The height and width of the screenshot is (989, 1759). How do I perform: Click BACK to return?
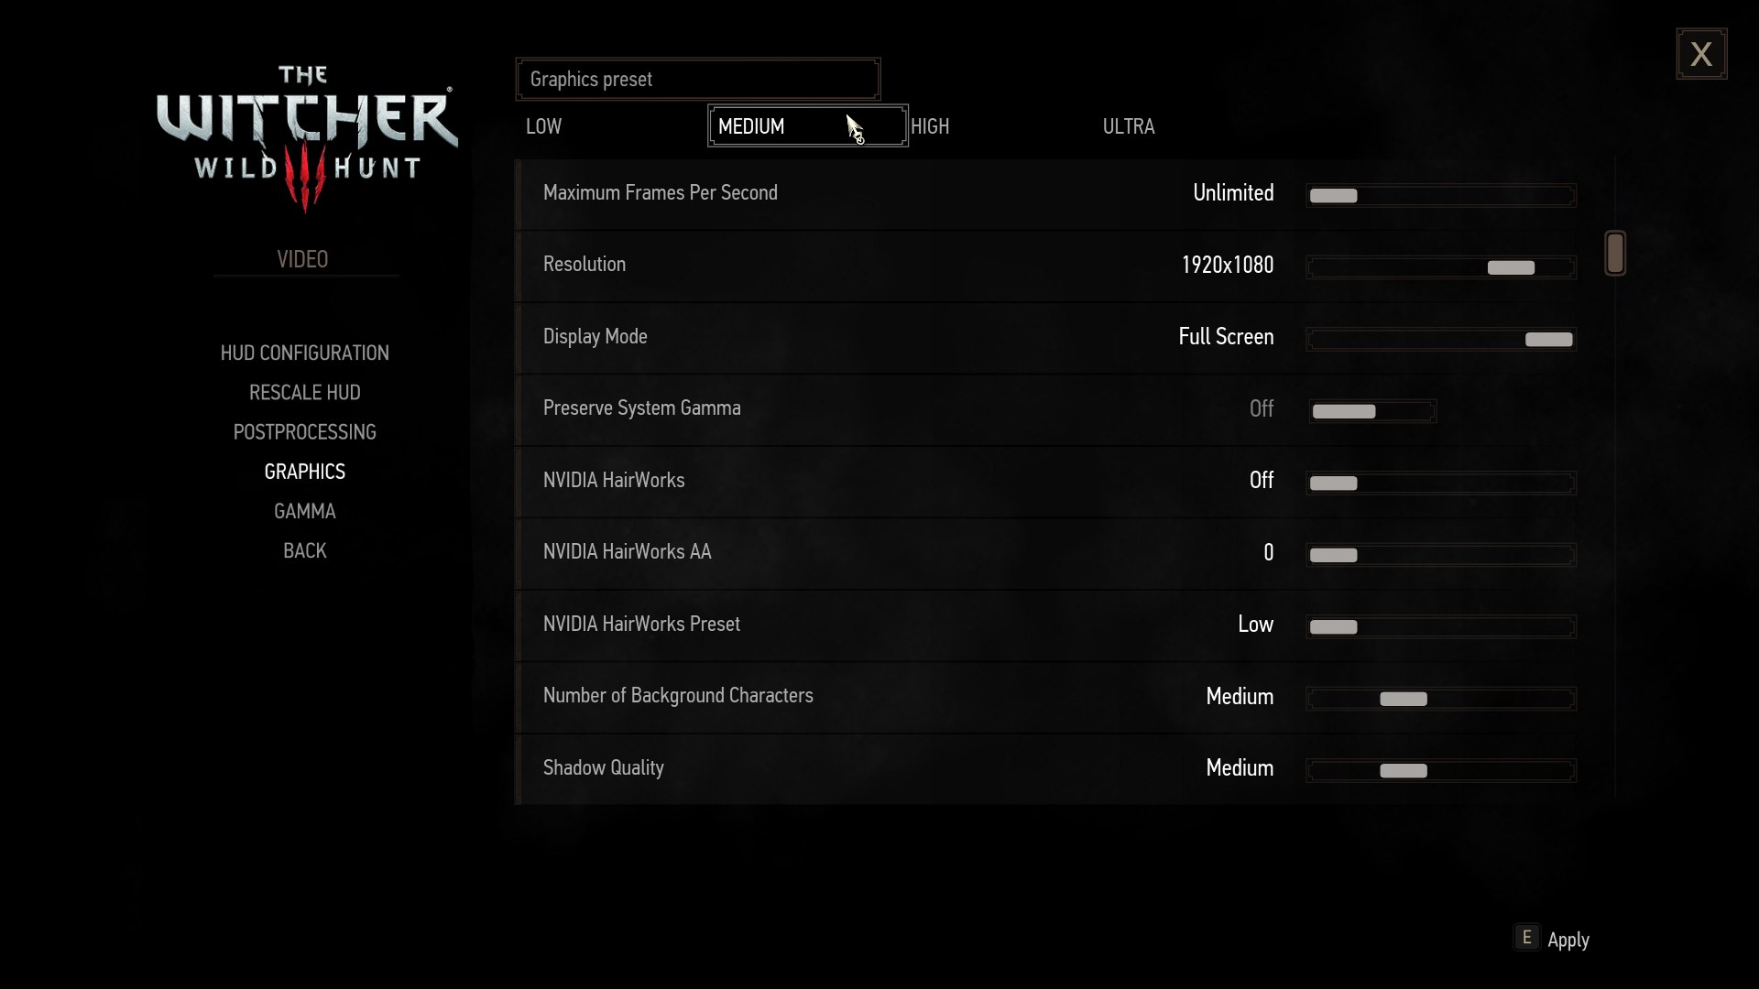click(x=304, y=549)
